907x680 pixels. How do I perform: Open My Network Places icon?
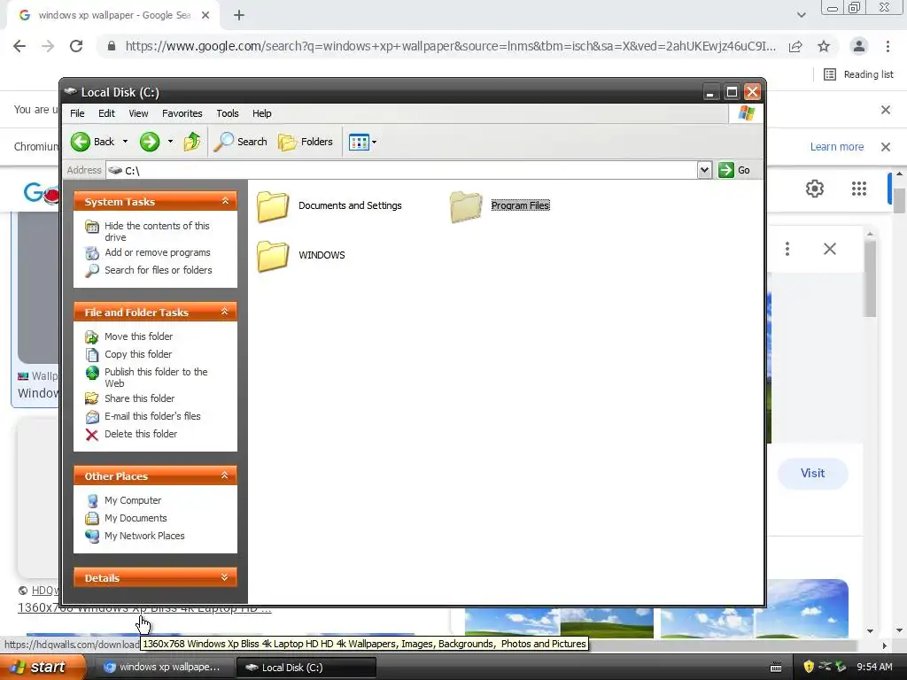[x=92, y=536]
